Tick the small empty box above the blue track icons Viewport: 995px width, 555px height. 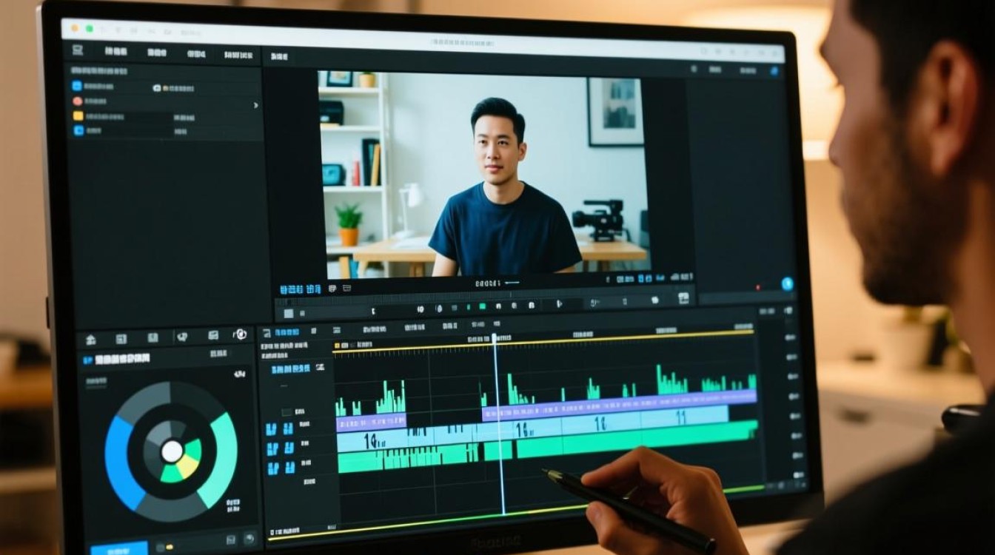point(287,412)
